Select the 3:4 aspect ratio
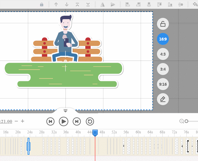 163,69
